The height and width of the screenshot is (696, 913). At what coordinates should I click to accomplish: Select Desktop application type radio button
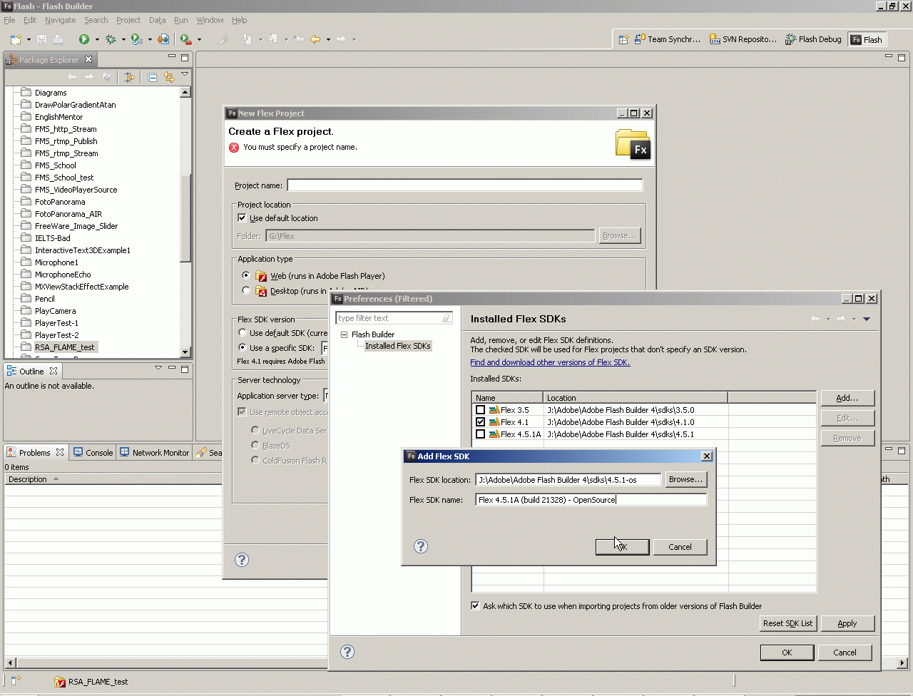coord(246,290)
